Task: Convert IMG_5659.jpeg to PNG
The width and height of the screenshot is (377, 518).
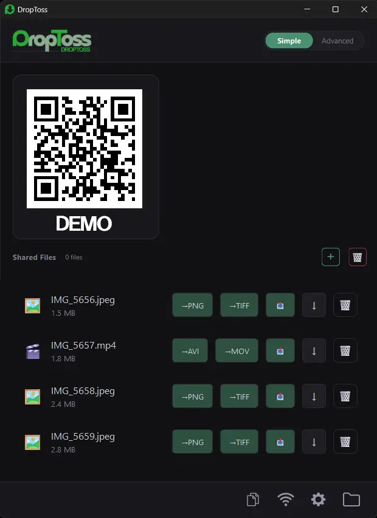Action: point(193,441)
